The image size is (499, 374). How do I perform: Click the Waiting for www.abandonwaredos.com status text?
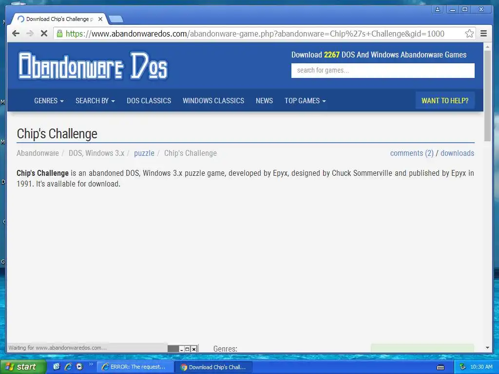click(58, 348)
